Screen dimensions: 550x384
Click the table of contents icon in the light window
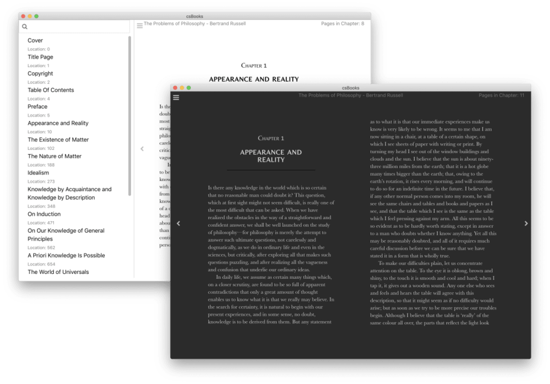(140, 25)
